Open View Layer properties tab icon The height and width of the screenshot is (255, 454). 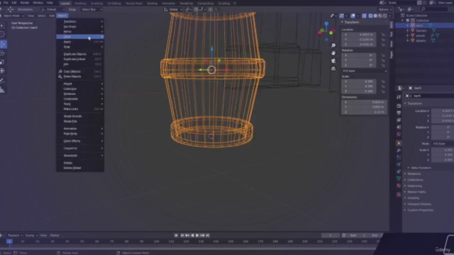tap(399, 120)
